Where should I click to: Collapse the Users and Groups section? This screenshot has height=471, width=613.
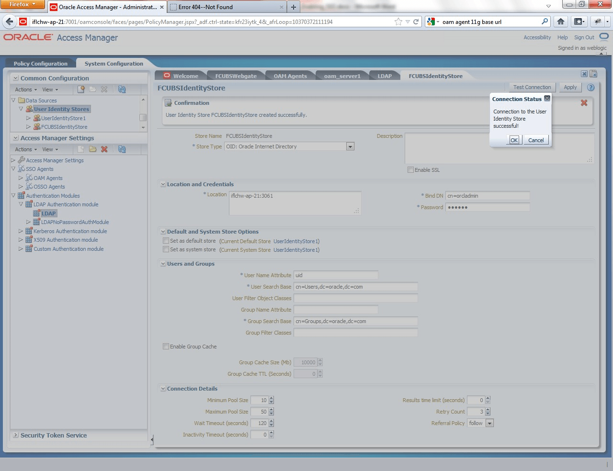(x=163, y=264)
